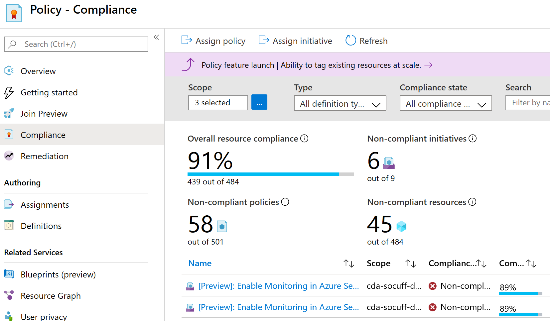Collapse the sidebar with the double chevron
550x321 pixels.
(156, 37)
